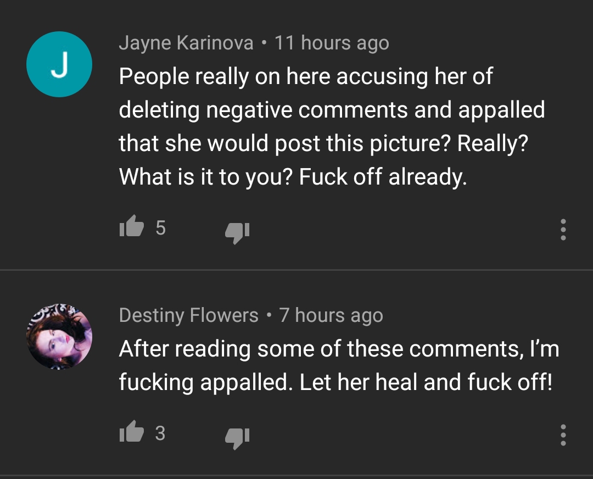Open Destiny Flowers' profile photo avatar

(x=59, y=336)
